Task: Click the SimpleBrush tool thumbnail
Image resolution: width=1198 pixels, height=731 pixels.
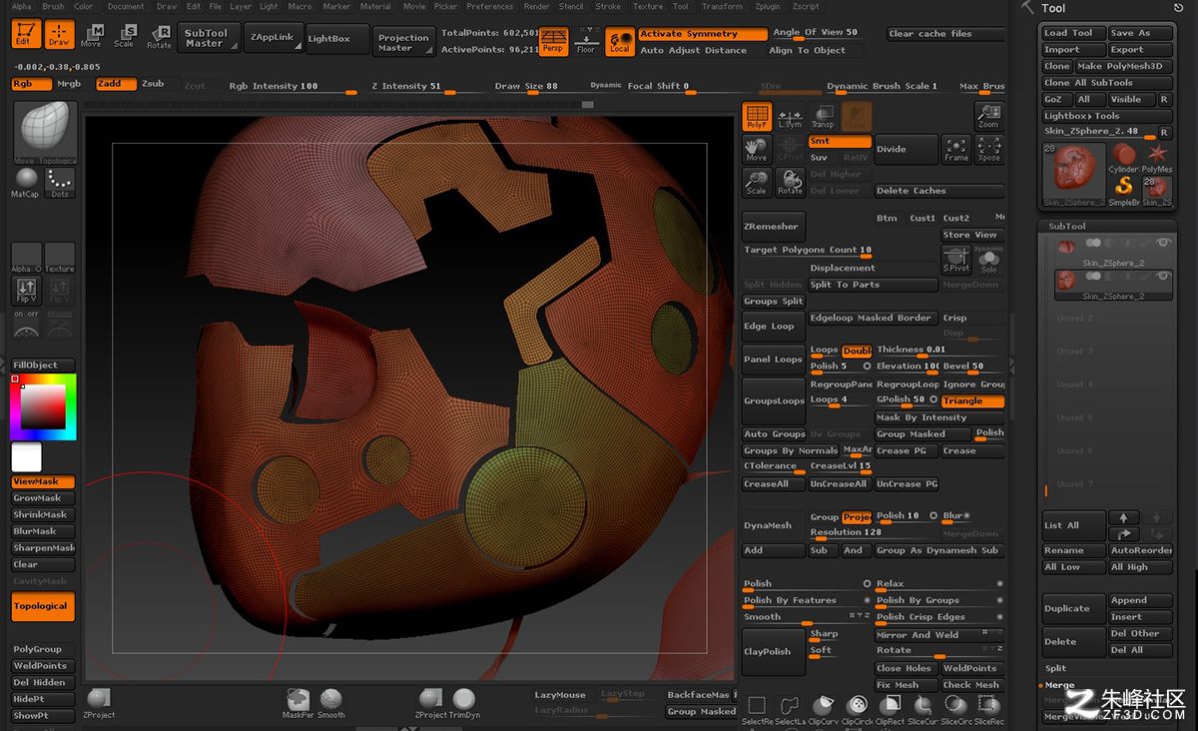Action: pyautogui.click(x=1124, y=190)
